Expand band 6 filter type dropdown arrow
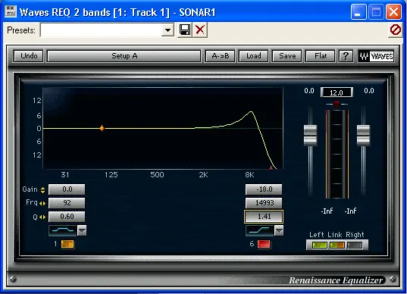 click(279, 230)
